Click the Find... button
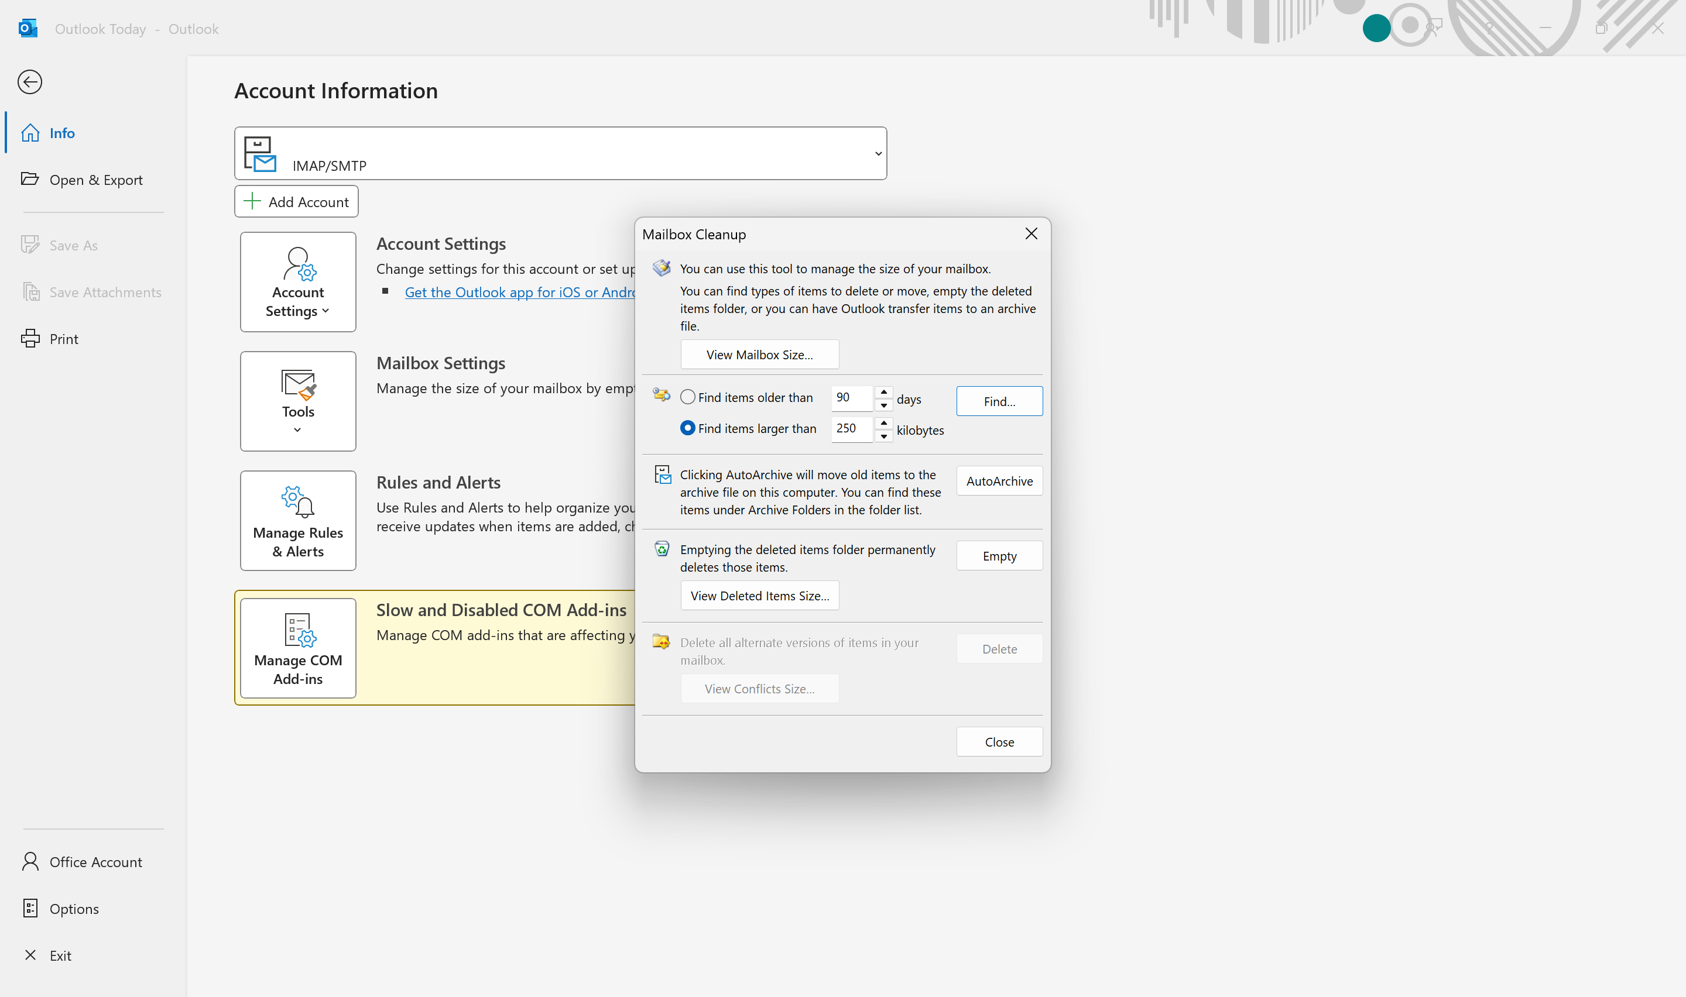1686x997 pixels. [999, 401]
